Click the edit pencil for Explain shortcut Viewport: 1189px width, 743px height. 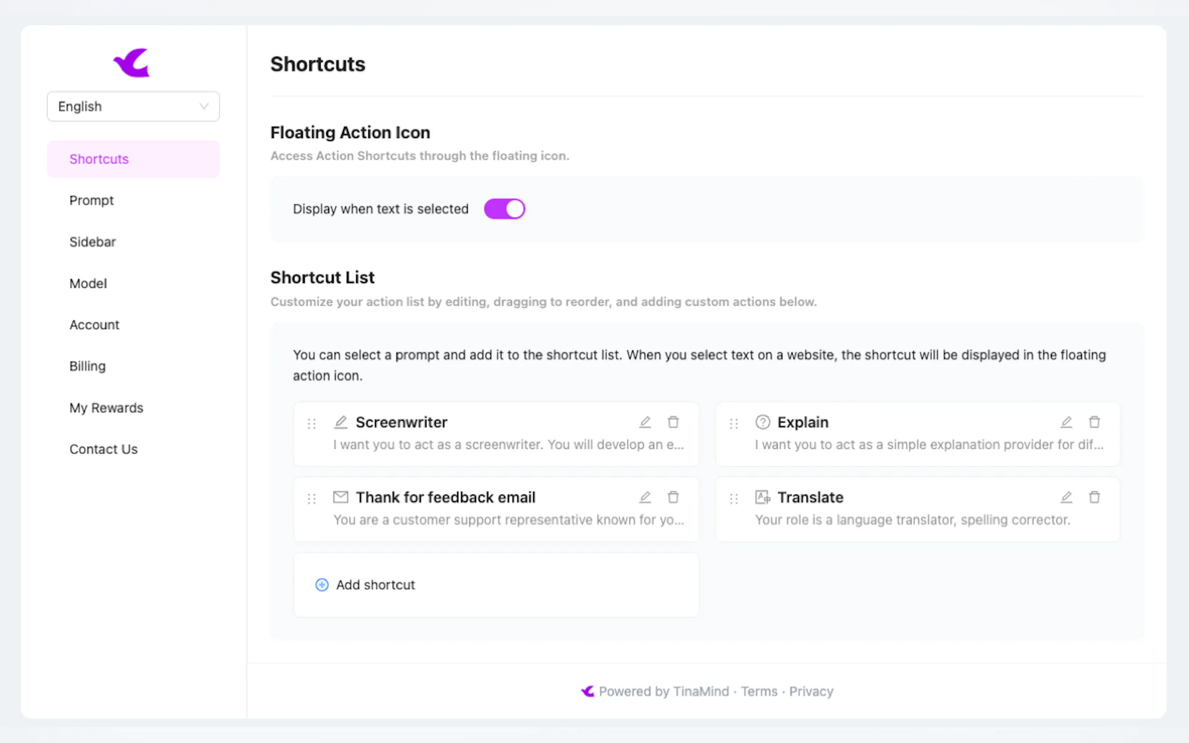1066,422
